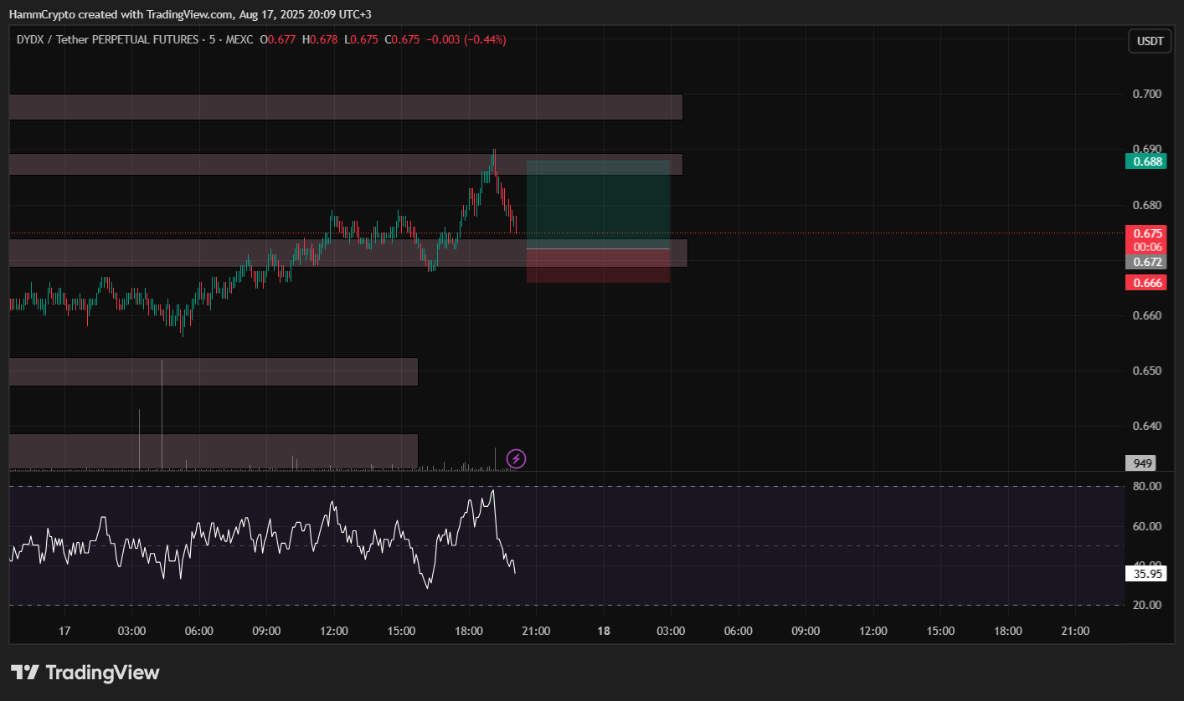
Task: Click the red 0.666 stop-loss price tag
Action: (x=1146, y=283)
